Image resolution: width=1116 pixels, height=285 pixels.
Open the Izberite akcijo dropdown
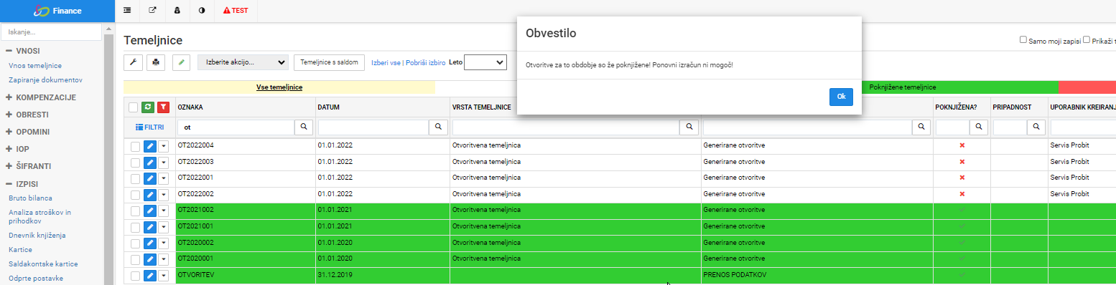coord(243,62)
